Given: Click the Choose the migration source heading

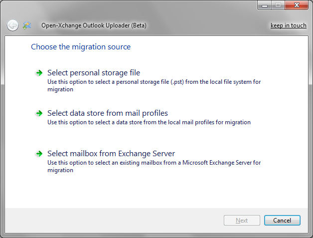Looking at the screenshot, I should 81,47.
